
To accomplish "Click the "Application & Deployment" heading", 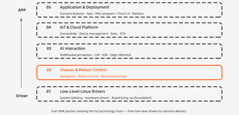I will click(84, 7).
